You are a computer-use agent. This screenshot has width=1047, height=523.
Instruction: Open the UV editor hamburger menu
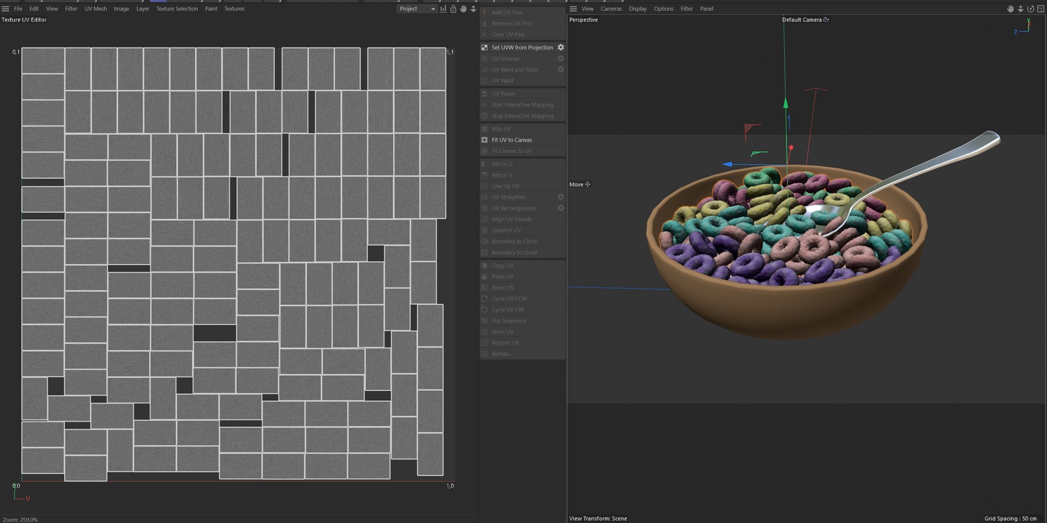5,9
